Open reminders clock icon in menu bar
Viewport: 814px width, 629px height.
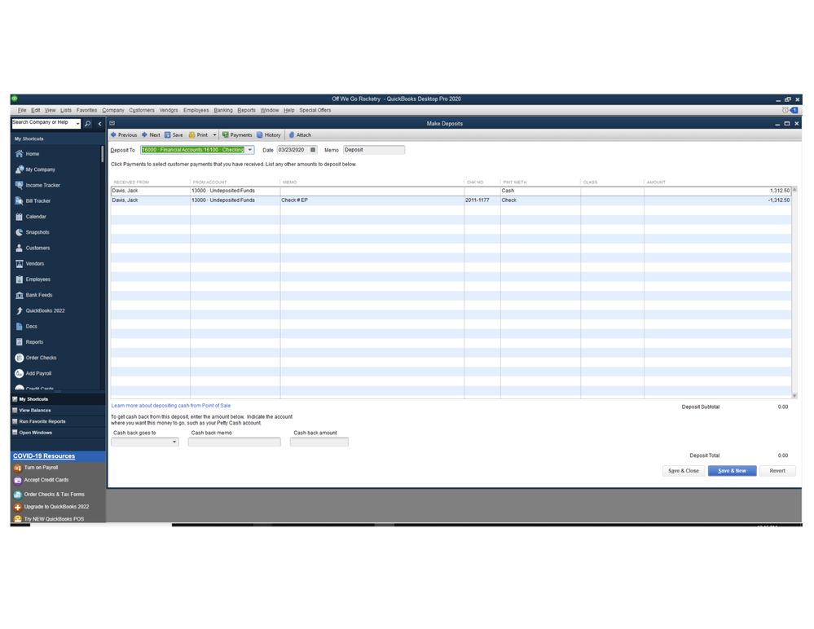point(785,110)
